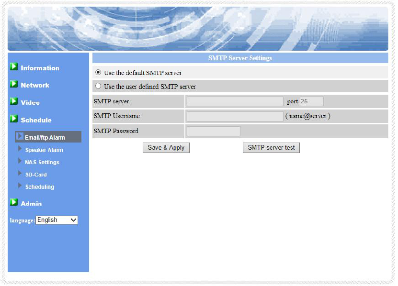The width and height of the screenshot is (398, 286).
Task: Focus the SMTP server address field
Action: pyautogui.click(x=235, y=101)
